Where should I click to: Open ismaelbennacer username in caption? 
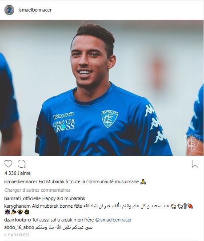(x=21, y=182)
